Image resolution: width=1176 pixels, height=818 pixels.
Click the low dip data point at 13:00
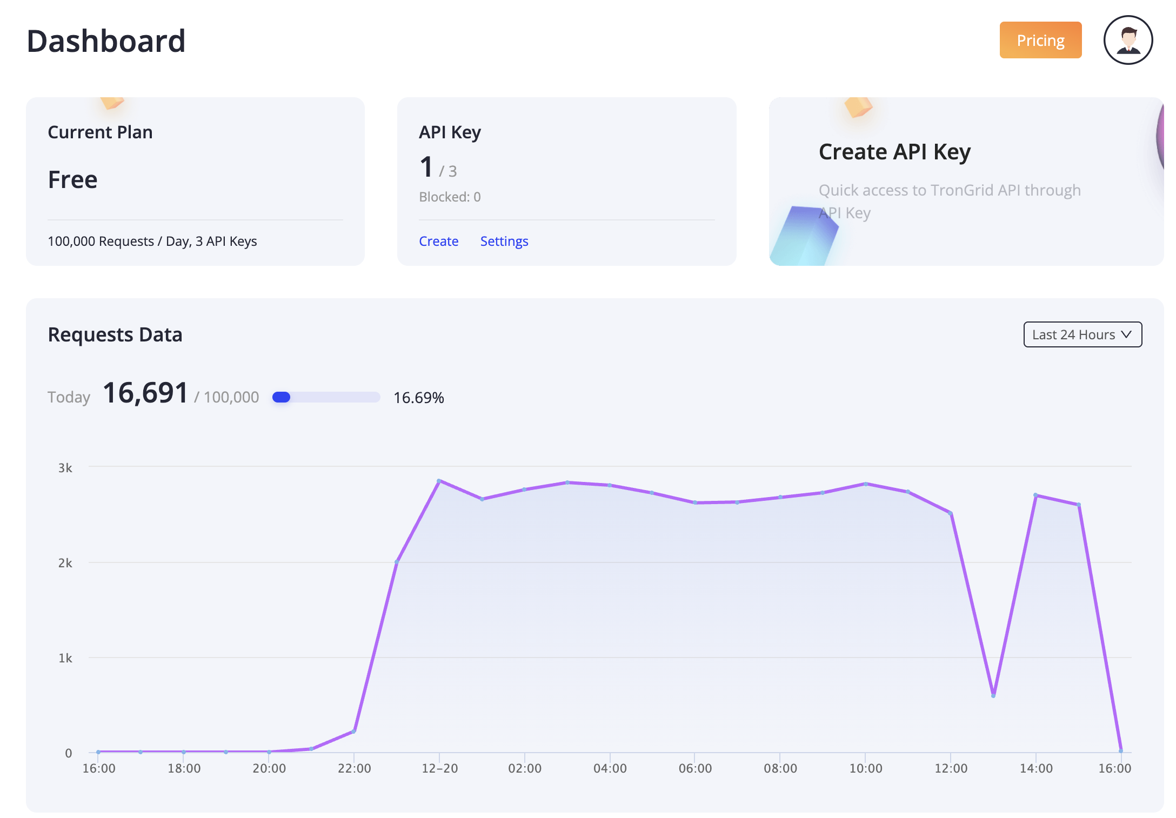click(993, 695)
